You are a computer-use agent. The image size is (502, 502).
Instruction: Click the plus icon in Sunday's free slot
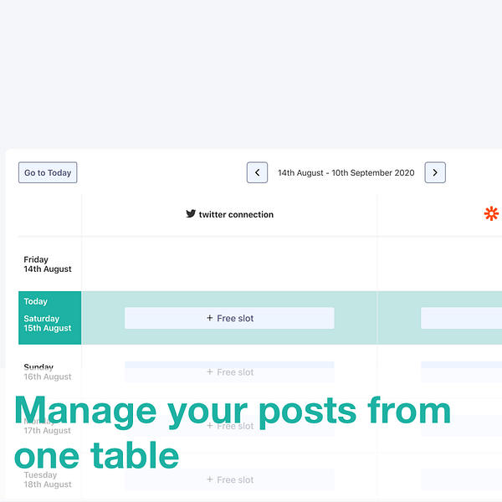(210, 371)
